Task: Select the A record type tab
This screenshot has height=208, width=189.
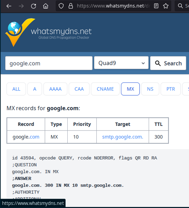Action: coord(35,89)
